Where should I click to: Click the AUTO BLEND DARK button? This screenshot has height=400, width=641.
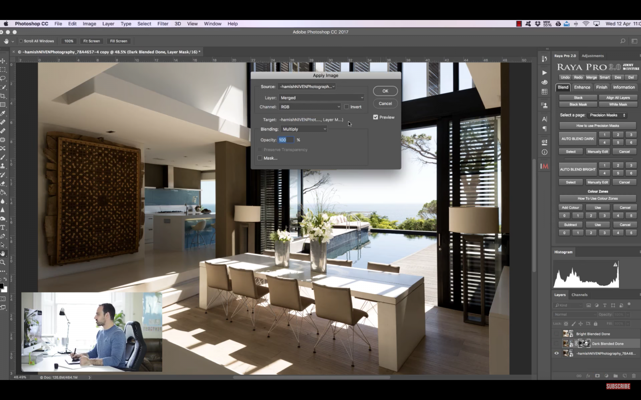577,138
